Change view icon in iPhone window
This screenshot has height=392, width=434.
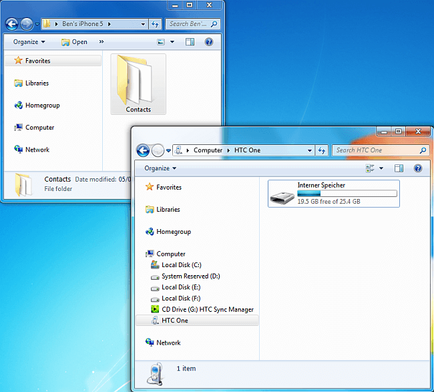(x=161, y=42)
